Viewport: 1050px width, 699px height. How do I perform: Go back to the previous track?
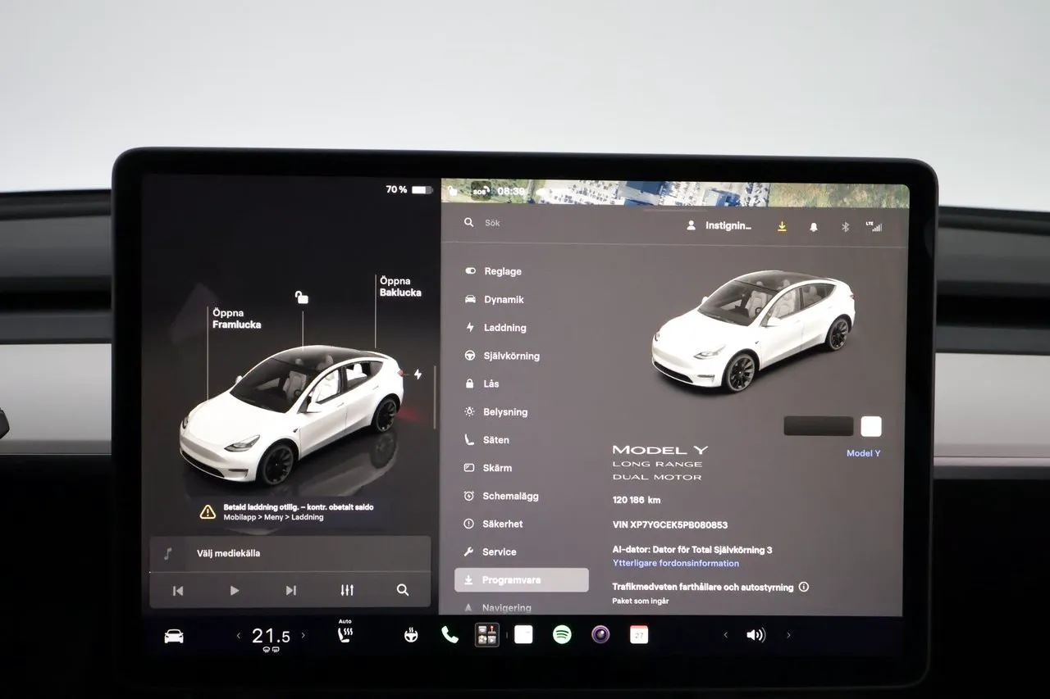coord(178,590)
